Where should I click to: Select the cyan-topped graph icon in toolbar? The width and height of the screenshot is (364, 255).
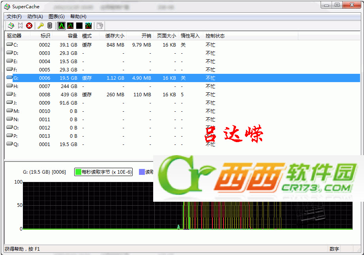click(88, 26)
